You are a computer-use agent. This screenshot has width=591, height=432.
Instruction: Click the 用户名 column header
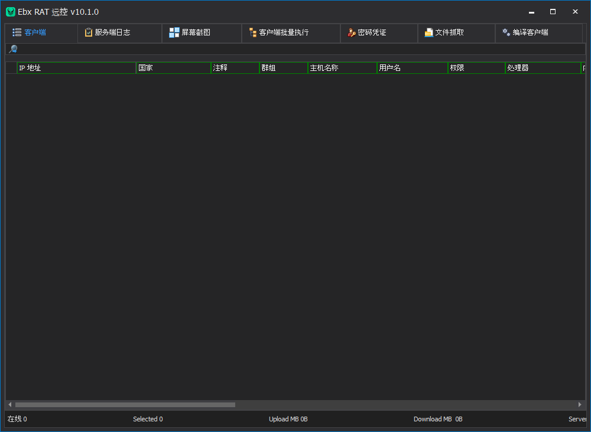click(412, 68)
